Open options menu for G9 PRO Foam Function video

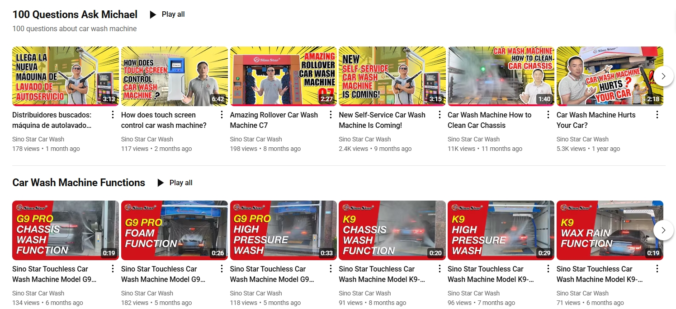[222, 269]
